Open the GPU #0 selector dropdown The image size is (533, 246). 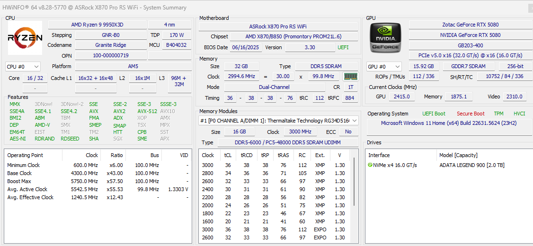pyautogui.click(x=384, y=67)
